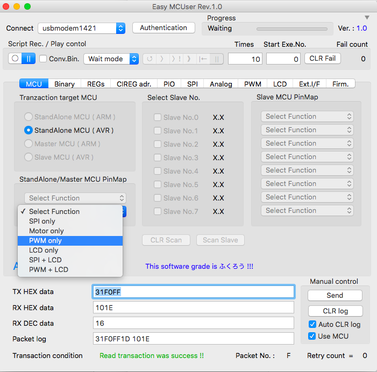
Task: Open first Slave MCU PinMap Select Function
Action: (307, 117)
